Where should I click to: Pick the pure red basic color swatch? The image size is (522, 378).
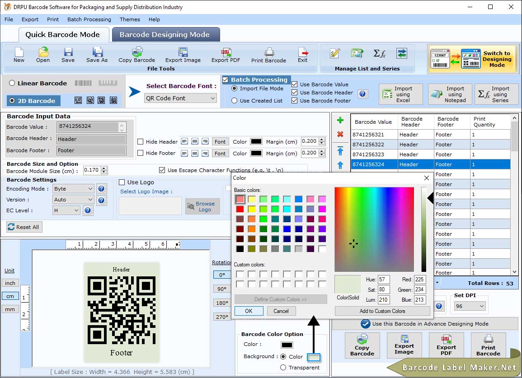[240, 209]
